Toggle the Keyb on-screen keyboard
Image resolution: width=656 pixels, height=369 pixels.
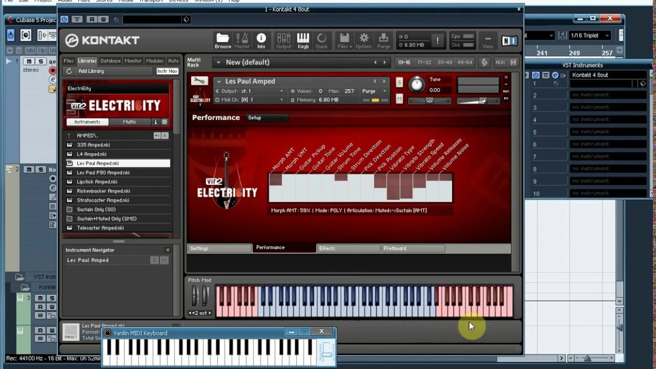pos(303,41)
